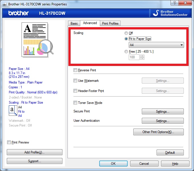Click the Help button
Image resolution: width=194 pixels, height=171 pixels.
coord(175,163)
